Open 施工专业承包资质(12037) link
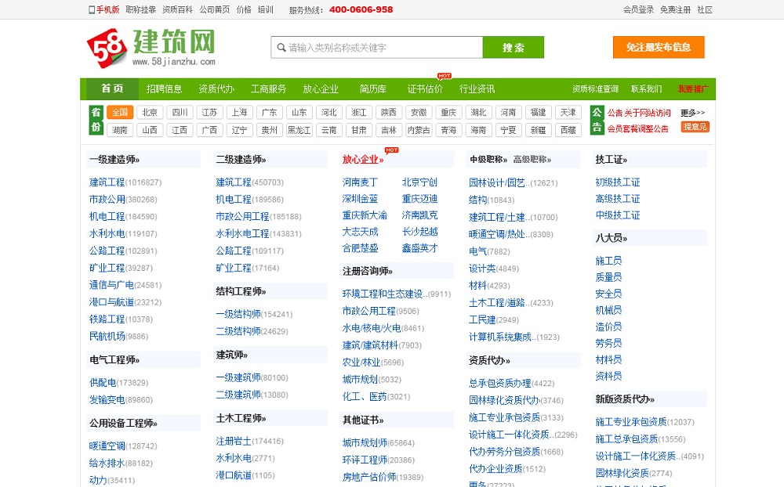Image resolution: width=784 pixels, height=487 pixels. (644, 422)
